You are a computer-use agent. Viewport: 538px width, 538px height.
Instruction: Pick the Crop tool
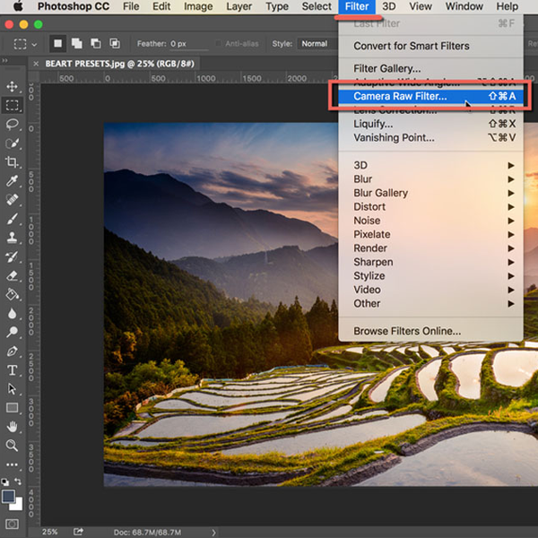click(13, 162)
